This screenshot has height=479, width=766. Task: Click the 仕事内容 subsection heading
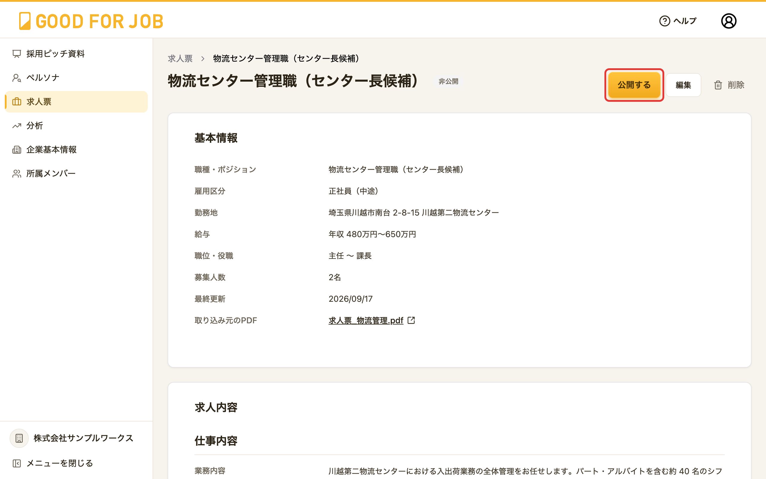point(216,441)
